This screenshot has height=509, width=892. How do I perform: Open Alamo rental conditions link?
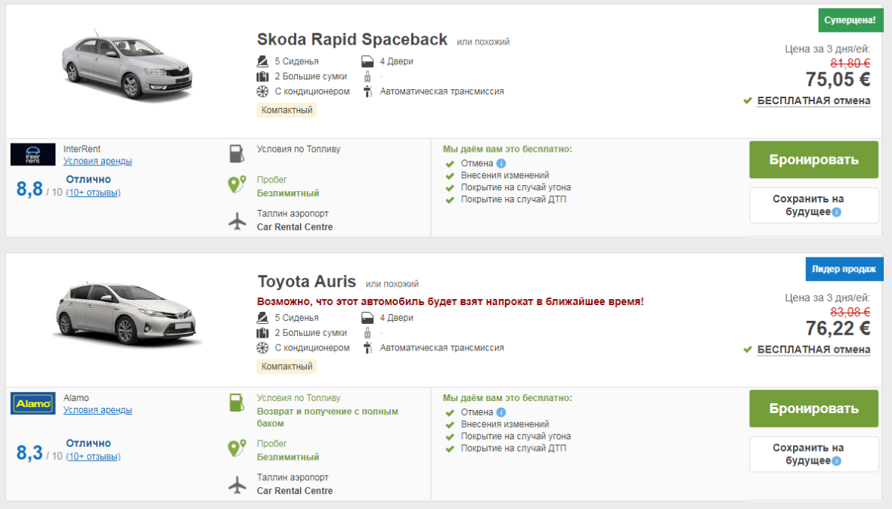click(x=98, y=410)
